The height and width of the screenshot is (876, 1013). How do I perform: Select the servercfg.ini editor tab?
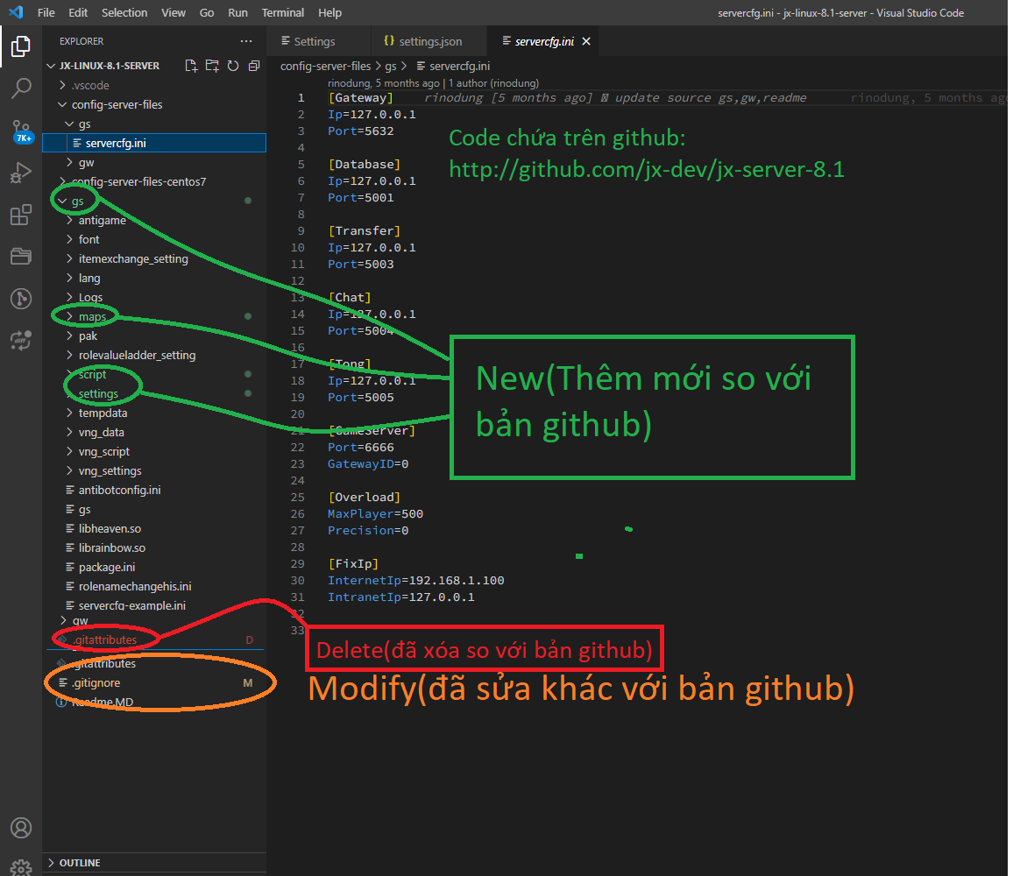click(x=544, y=41)
